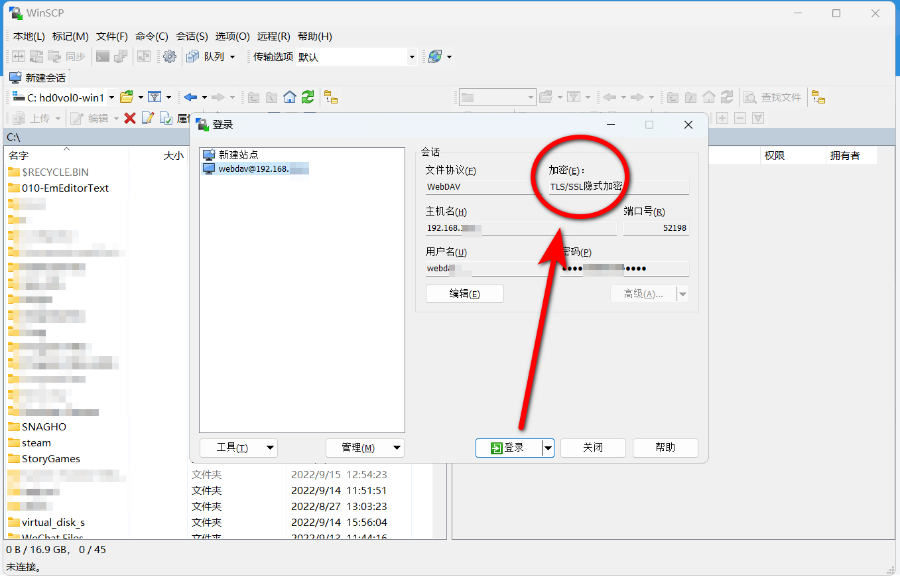
Task: Click the 关闭 button
Action: [x=593, y=448]
